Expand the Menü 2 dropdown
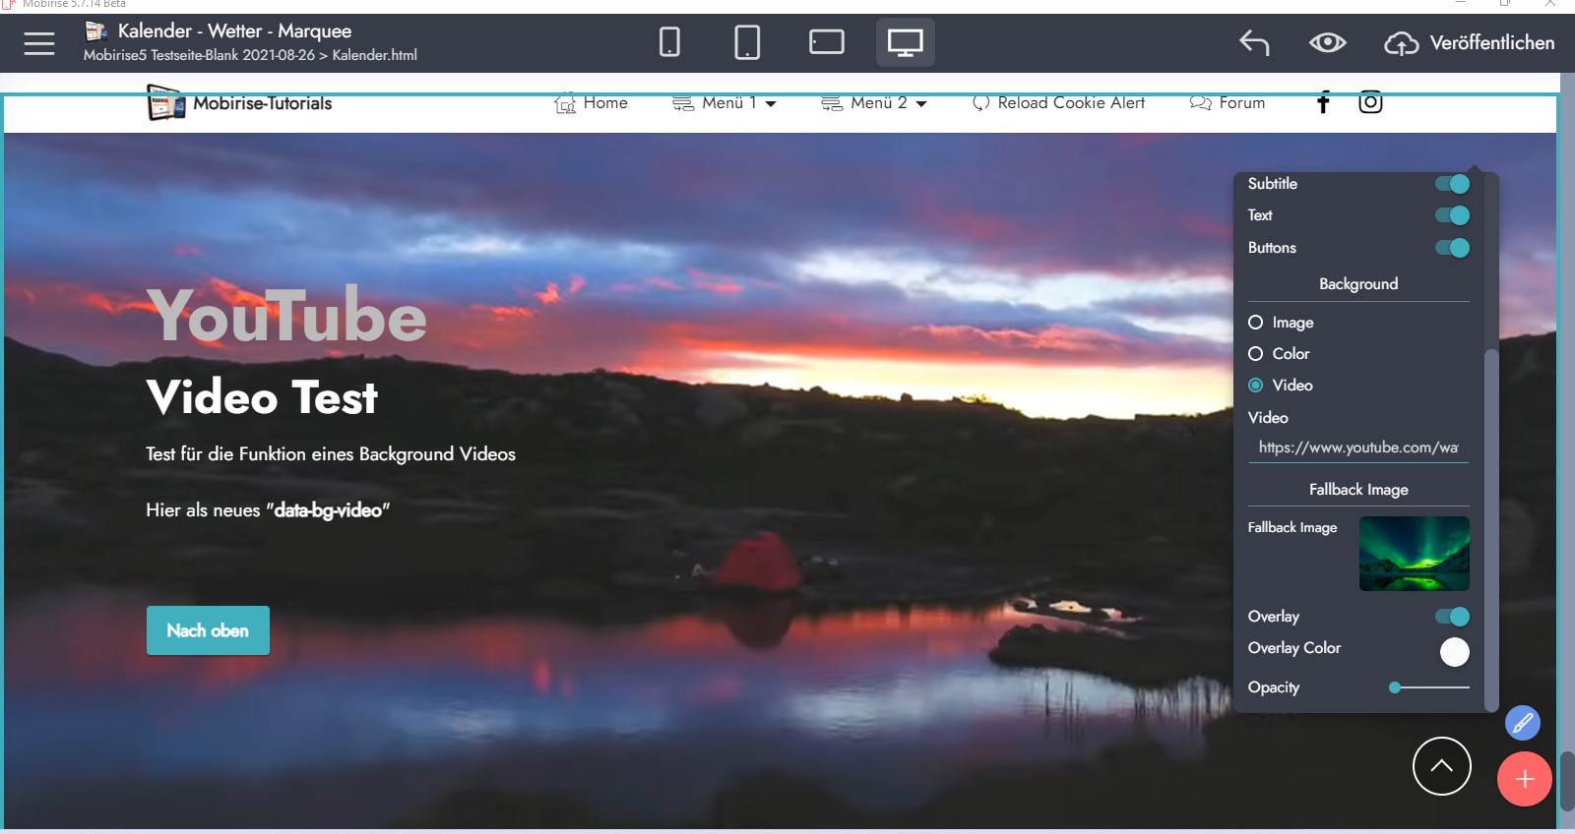This screenshot has height=834, width=1575. tap(874, 103)
